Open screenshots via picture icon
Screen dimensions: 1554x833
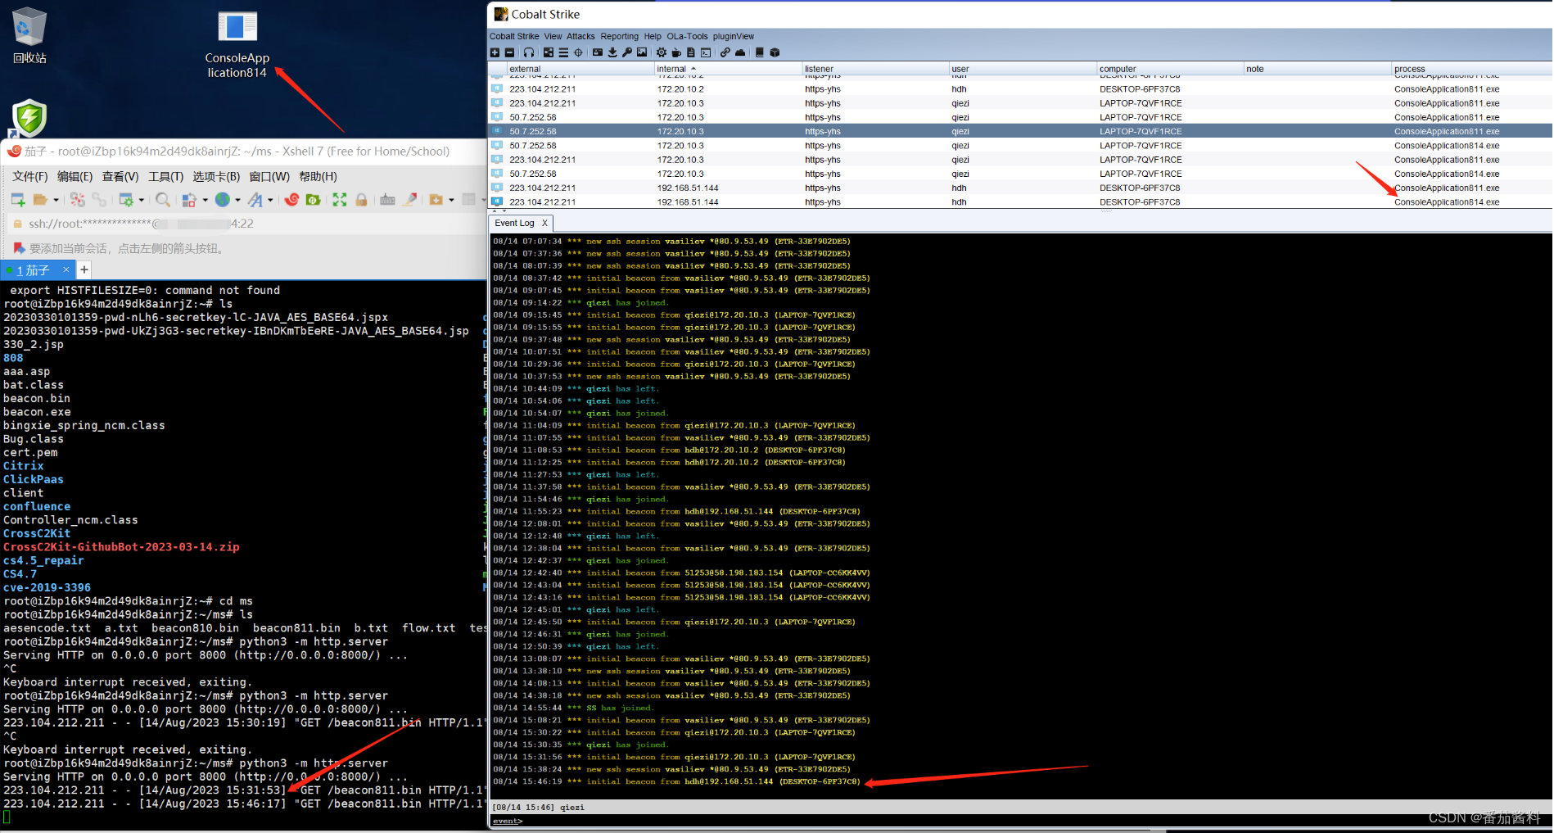(x=642, y=52)
